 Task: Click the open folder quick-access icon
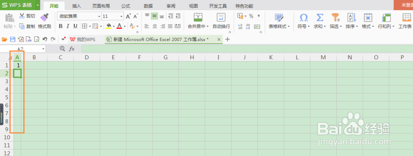[x=4, y=40]
